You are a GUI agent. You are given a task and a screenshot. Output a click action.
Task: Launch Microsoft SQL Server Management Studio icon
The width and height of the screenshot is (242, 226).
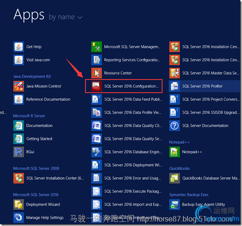pos(96,47)
